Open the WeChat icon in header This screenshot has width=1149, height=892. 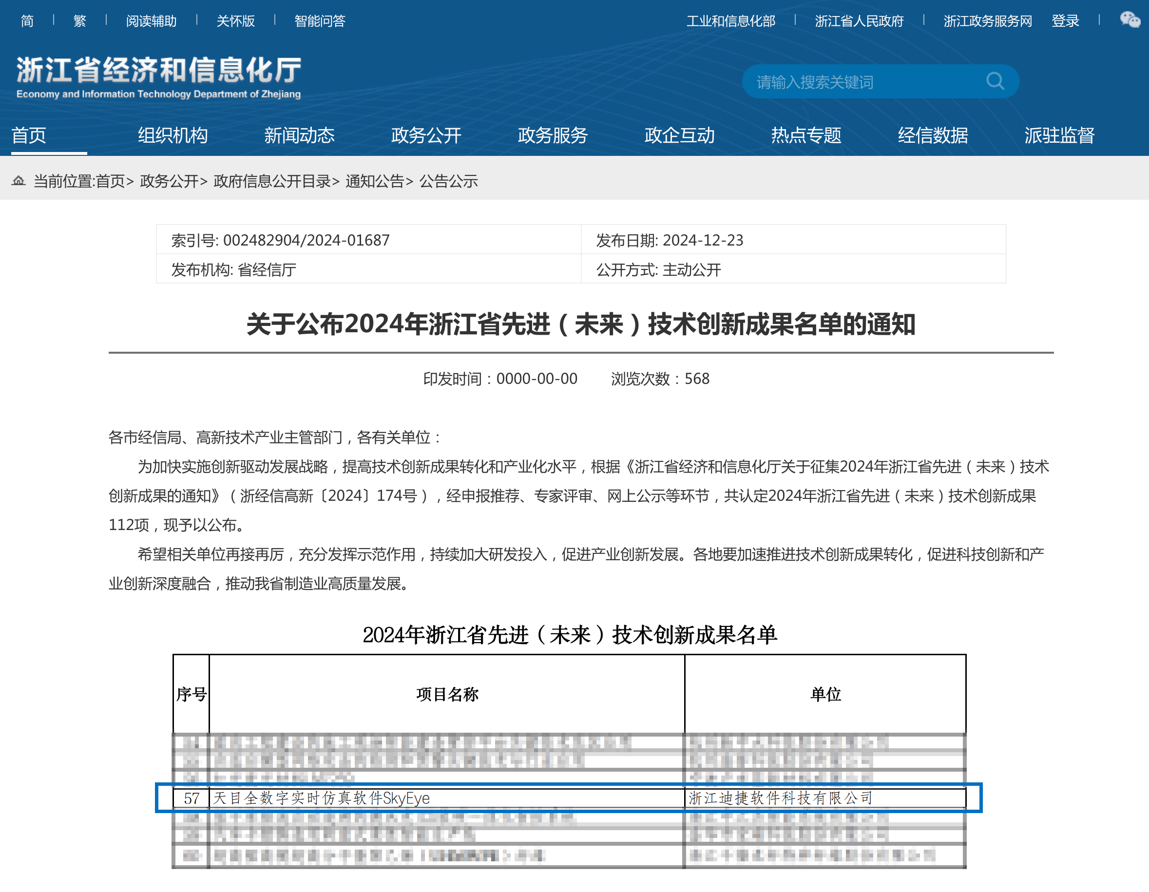1129,20
